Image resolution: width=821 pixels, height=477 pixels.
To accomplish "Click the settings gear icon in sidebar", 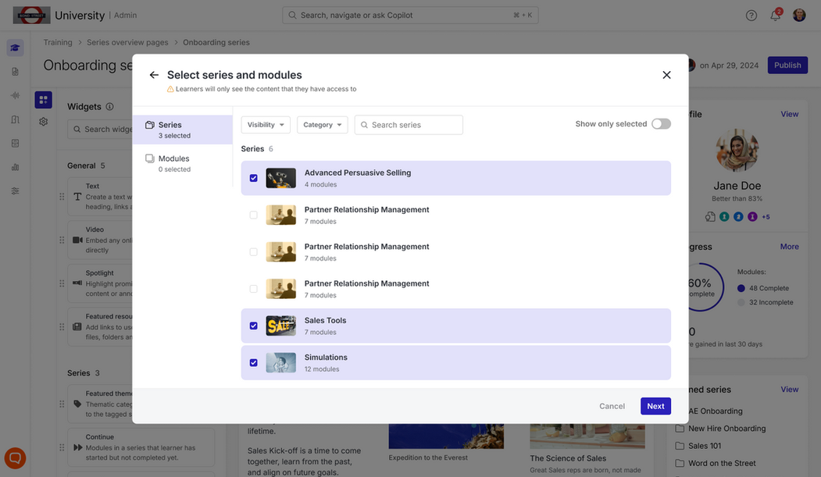I will coord(44,122).
